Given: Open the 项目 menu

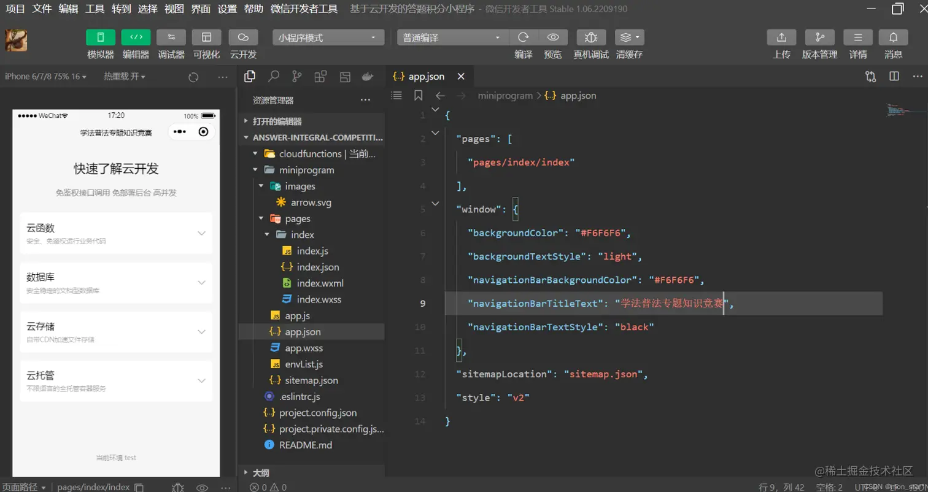Looking at the screenshot, I should click(16, 9).
